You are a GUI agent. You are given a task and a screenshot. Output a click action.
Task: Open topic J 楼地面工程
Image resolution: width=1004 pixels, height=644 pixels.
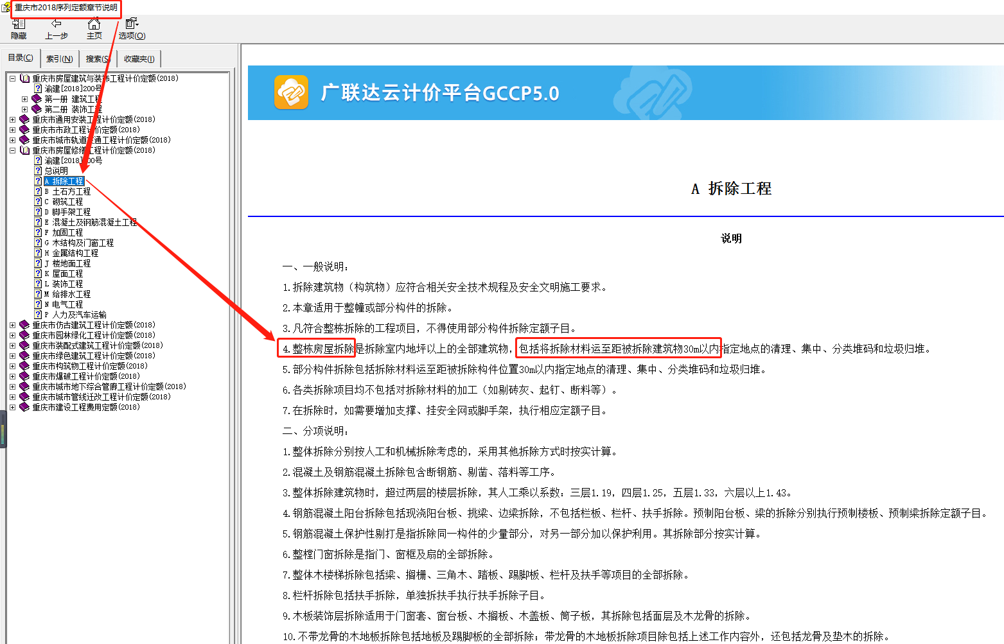67,263
